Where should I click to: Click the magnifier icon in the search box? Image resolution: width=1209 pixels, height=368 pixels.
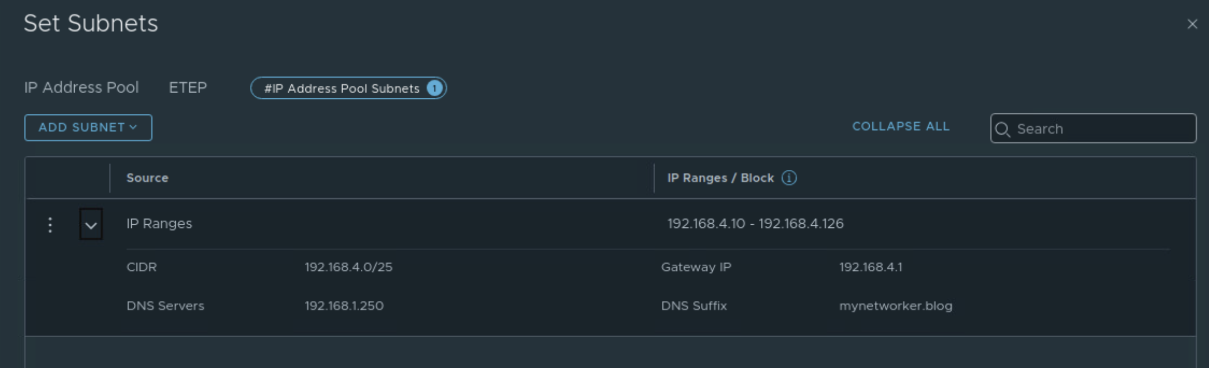pos(1002,129)
